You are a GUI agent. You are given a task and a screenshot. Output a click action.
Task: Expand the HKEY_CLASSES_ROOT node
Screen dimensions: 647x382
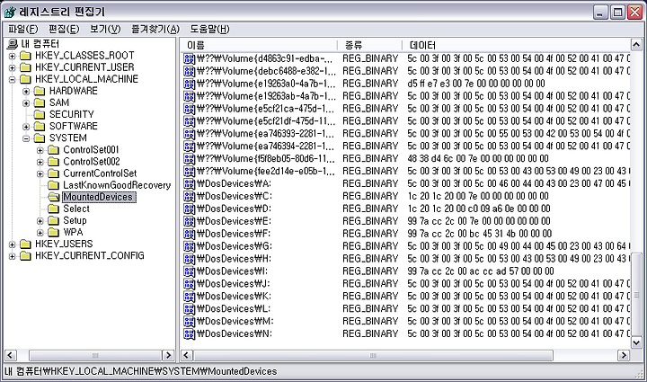(x=12, y=56)
